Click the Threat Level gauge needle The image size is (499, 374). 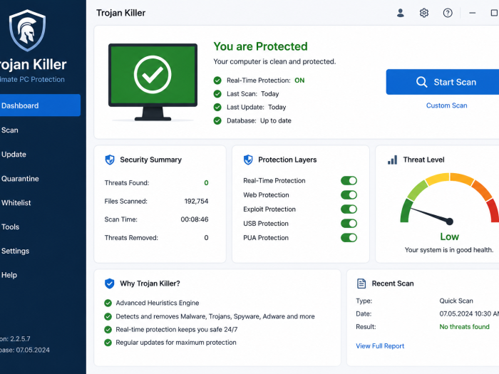[431, 215]
